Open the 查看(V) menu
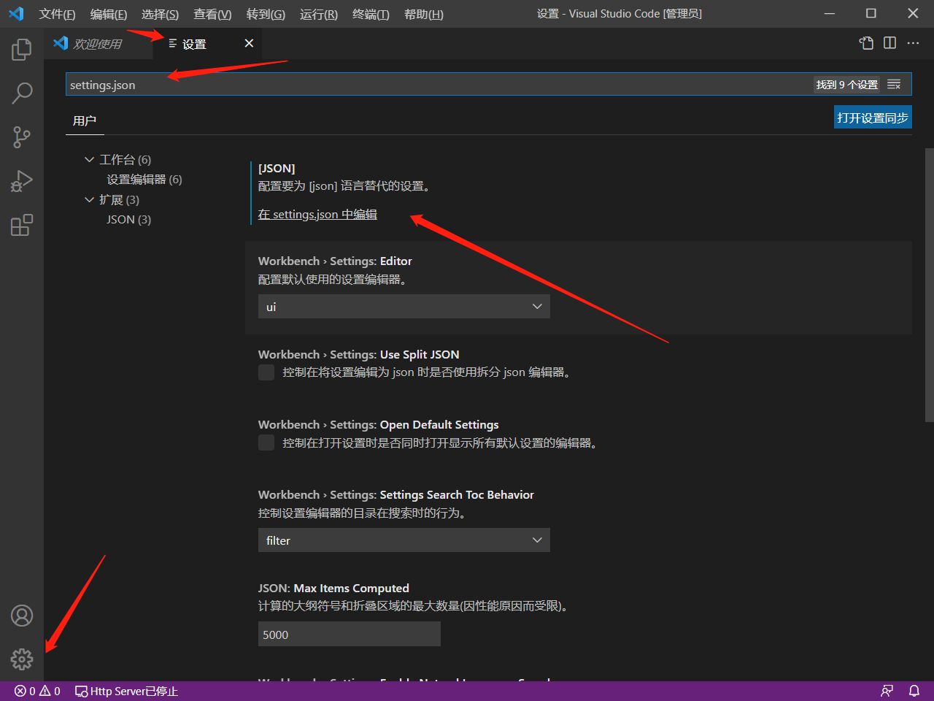Screen dimensions: 934x701 [x=212, y=15]
